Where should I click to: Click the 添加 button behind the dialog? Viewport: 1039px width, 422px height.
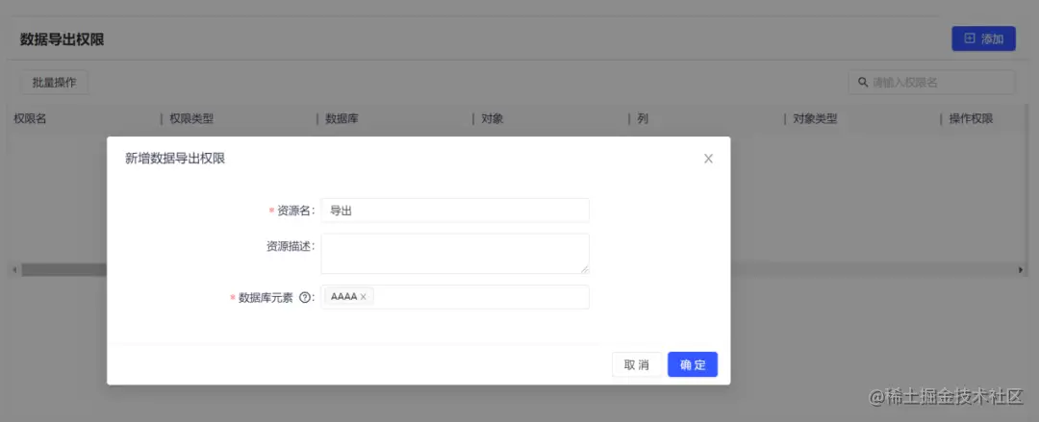[983, 39]
